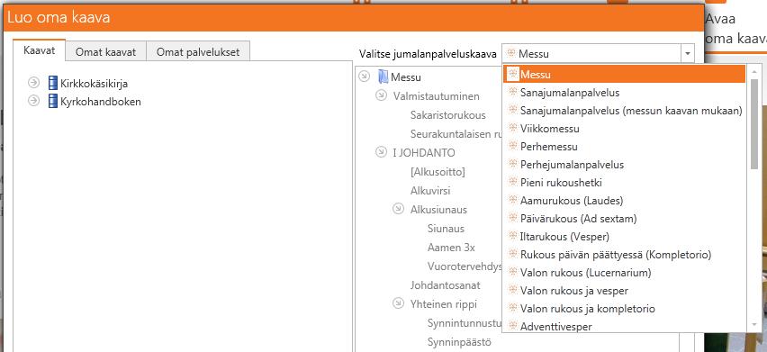Image resolution: width=767 pixels, height=352 pixels.
Task: Click the Valmistautuminen tree label
Action: pyautogui.click(x=437, y=95)
